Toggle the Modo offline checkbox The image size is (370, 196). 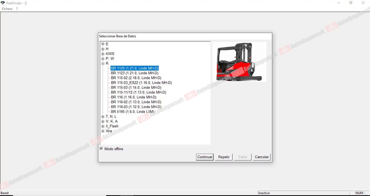(101, 149)
